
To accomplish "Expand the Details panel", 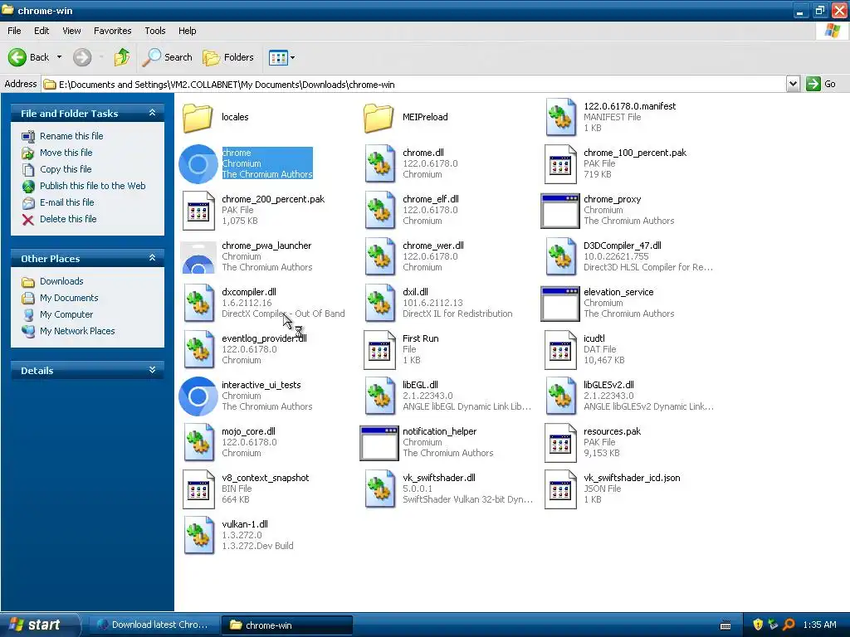I will (x=153, y=370).
